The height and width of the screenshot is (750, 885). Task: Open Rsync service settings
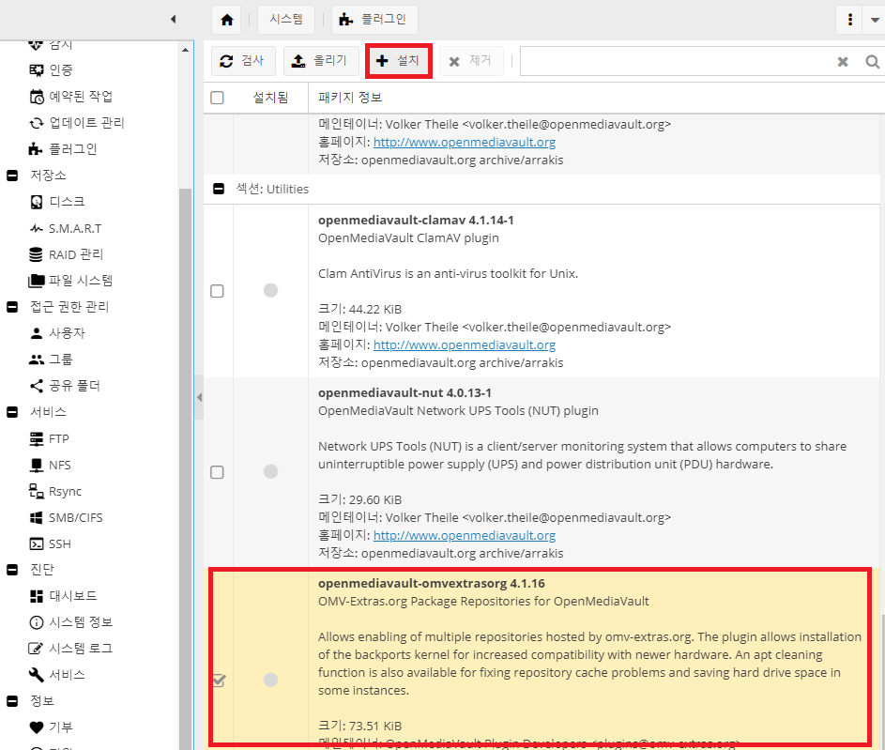pos(55,492)
